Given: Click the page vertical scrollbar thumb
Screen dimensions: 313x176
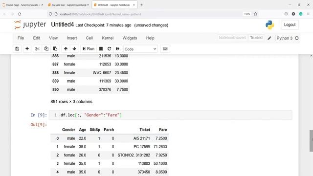Looking at the screenshot, I should point(311,141).
